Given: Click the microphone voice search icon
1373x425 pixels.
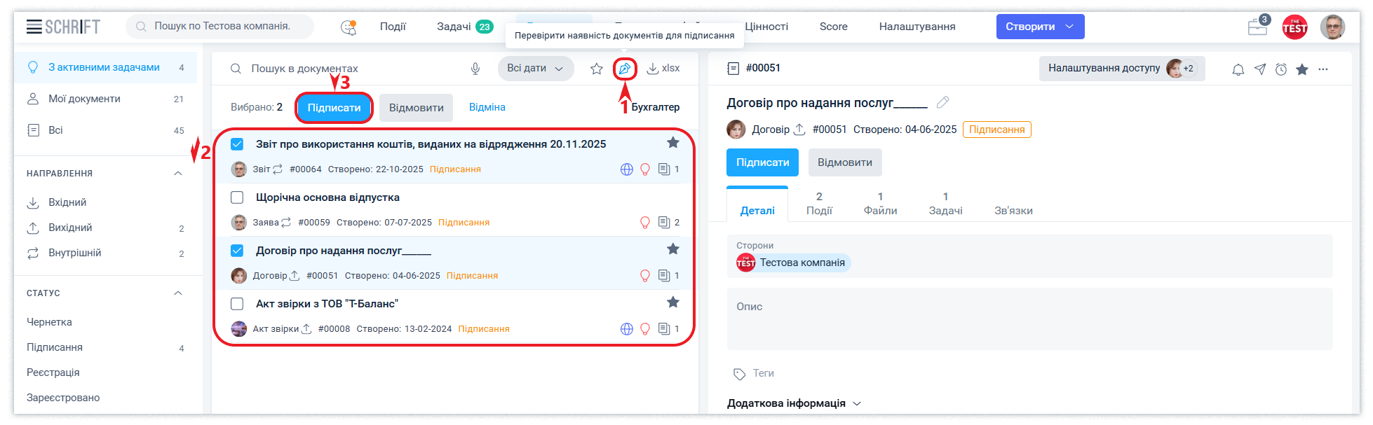Looking at the screenshot, I should (x=475, y=69).
